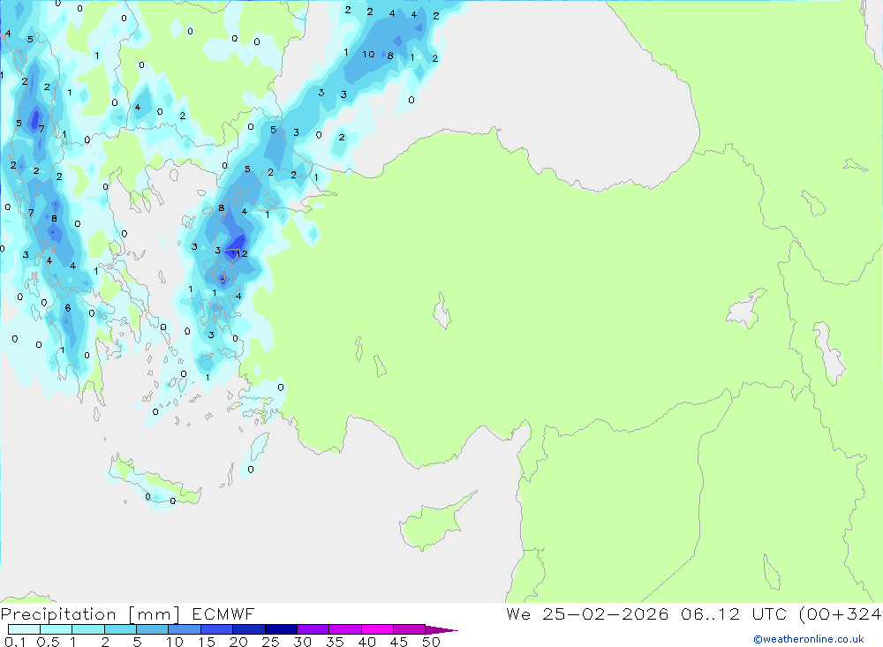The height and width of the screenshot is (647, 883).
Task: Click the "0.1" legend scale label
Action: pos(15,642)
